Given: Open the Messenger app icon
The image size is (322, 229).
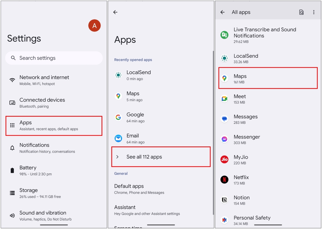Looking at the screenshot, I should 224,139.
